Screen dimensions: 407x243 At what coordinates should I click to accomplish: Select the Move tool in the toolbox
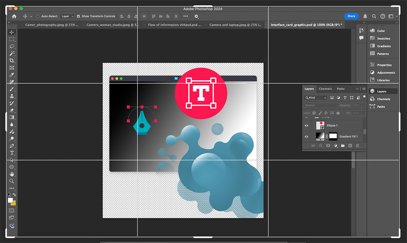(12, 32)
